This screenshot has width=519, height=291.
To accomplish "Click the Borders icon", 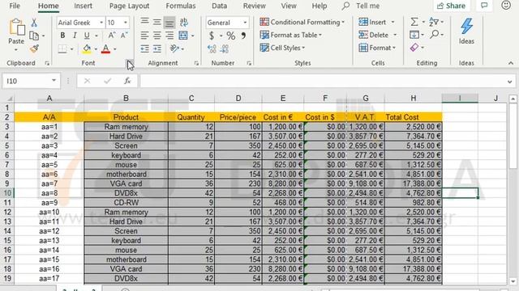I will 62,48.
